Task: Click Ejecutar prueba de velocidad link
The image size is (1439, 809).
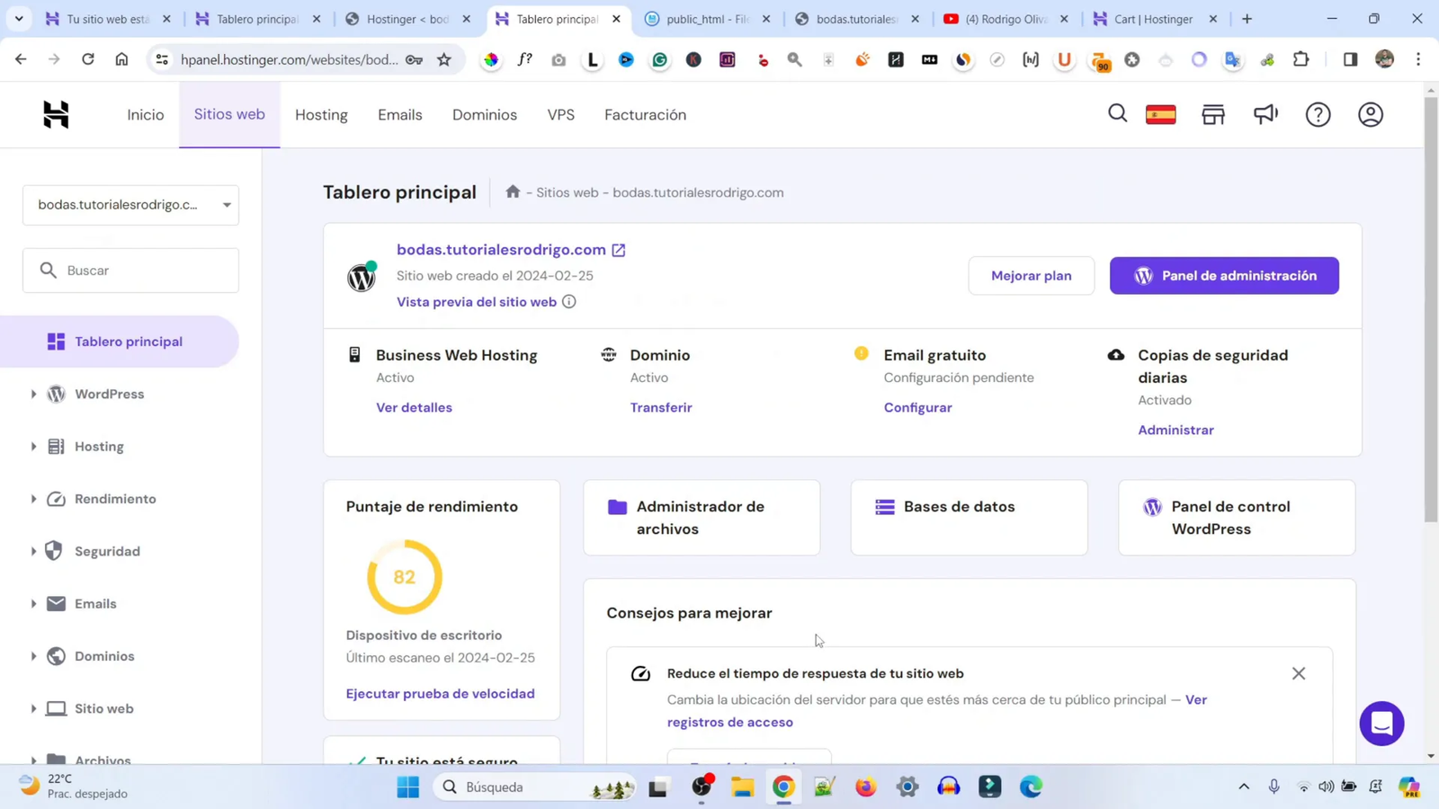Action: click(441, 694)
